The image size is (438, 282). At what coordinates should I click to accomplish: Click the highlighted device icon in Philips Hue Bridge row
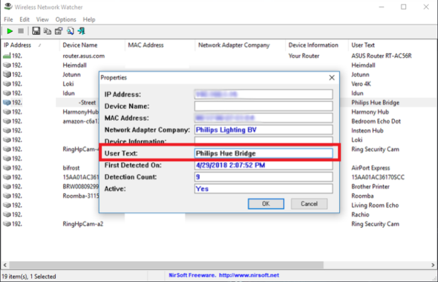(7, 103)
